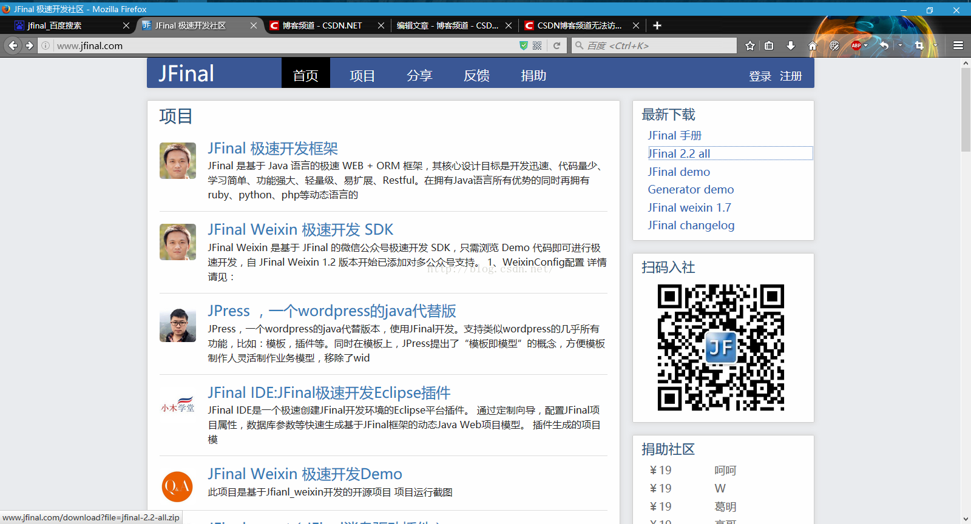Switch to the CSDN博客频道无法访 tab

(x=581, y=25)
